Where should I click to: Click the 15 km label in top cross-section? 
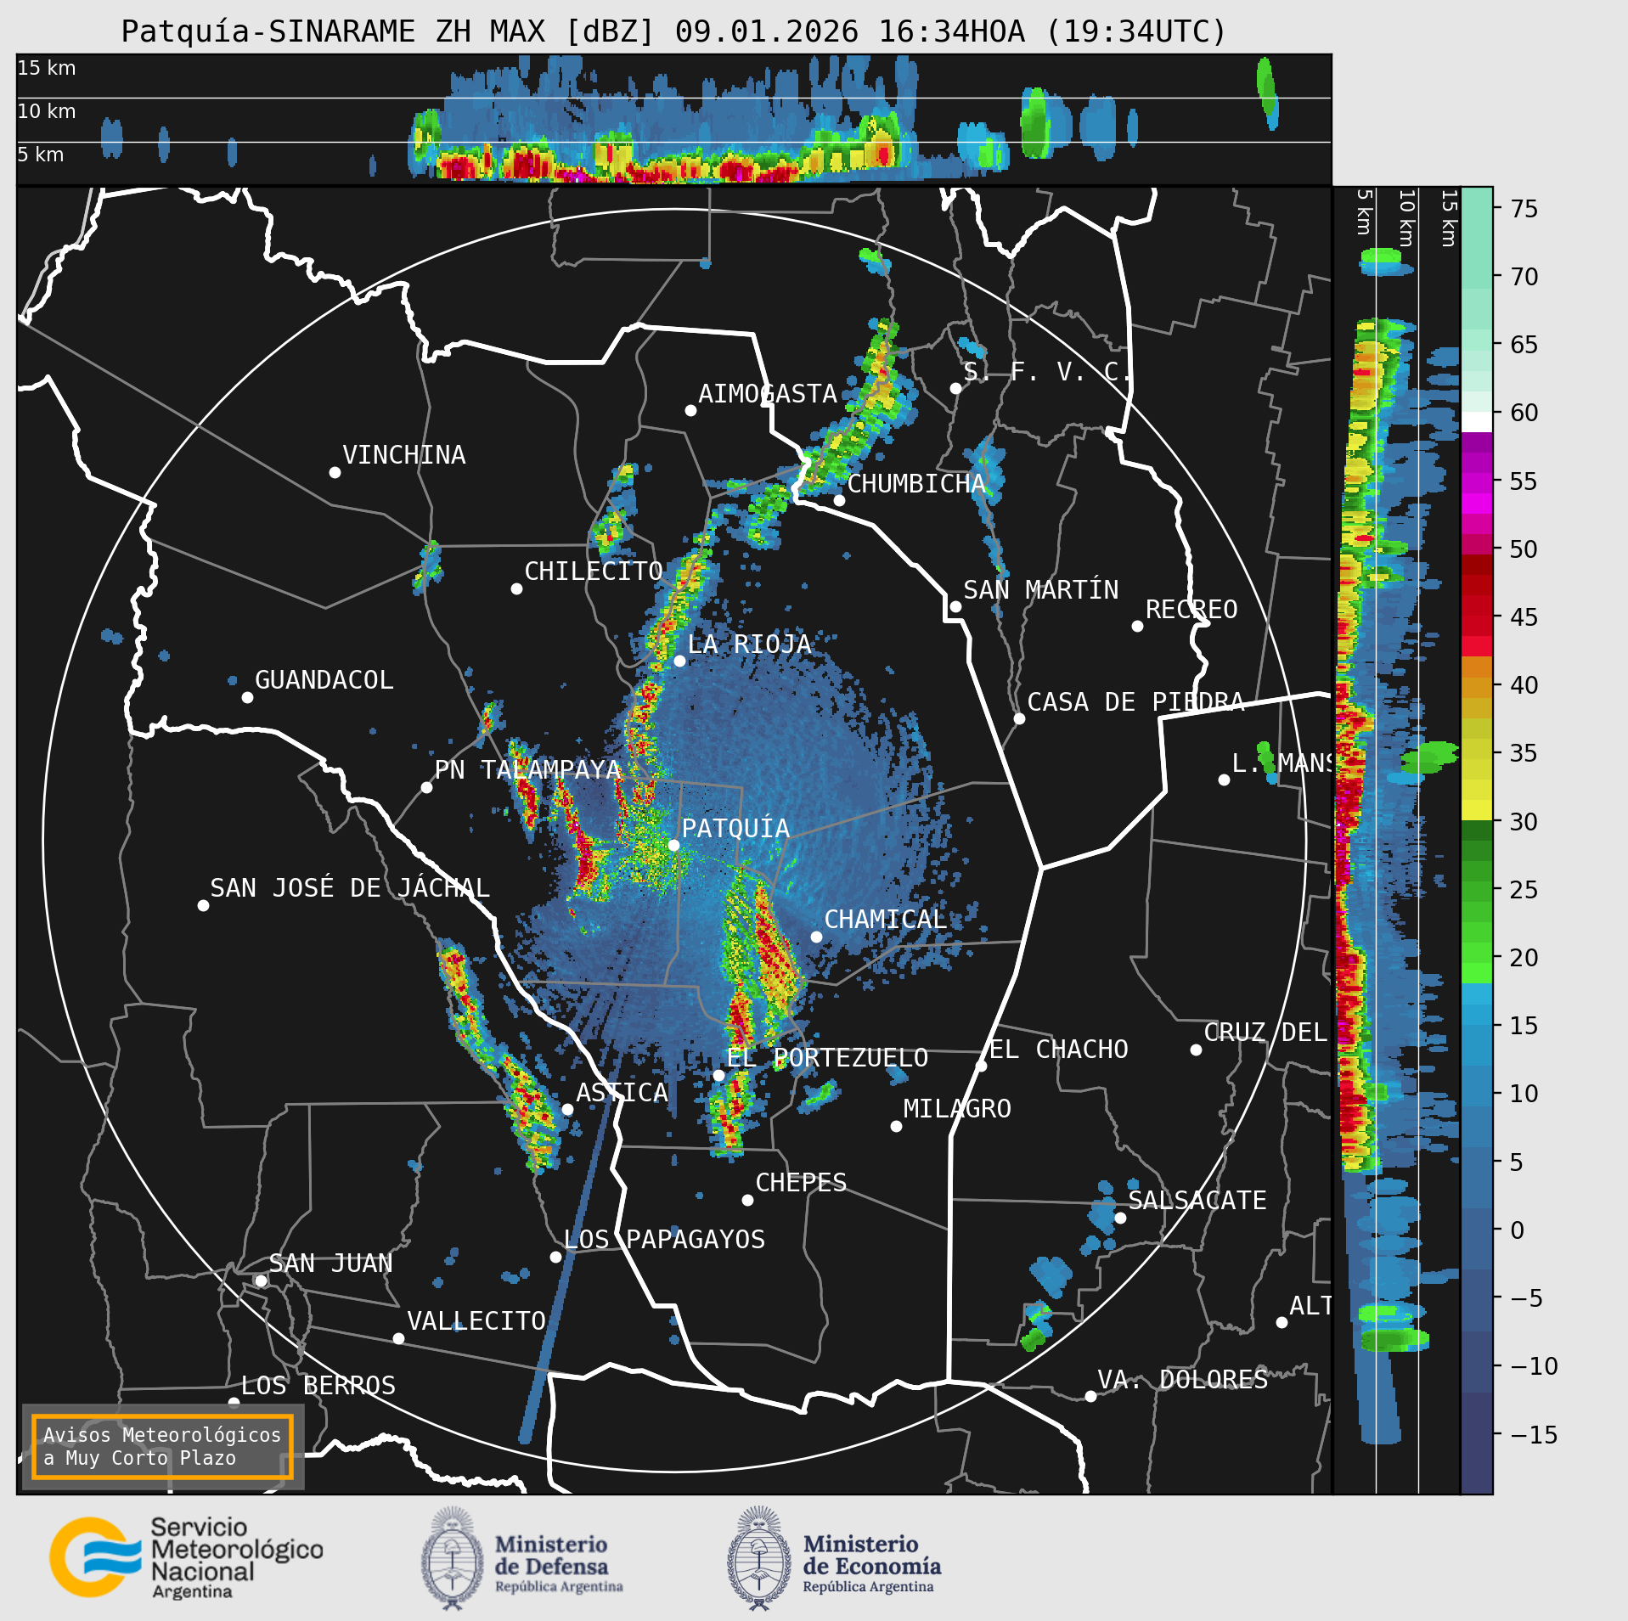[x=46, y=68]
